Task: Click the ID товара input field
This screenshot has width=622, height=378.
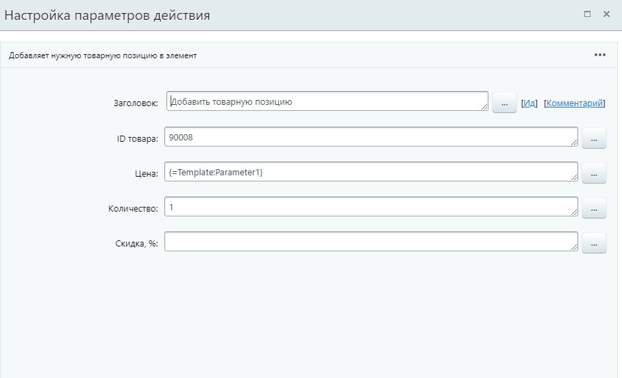Action: [x=371, y=138]
